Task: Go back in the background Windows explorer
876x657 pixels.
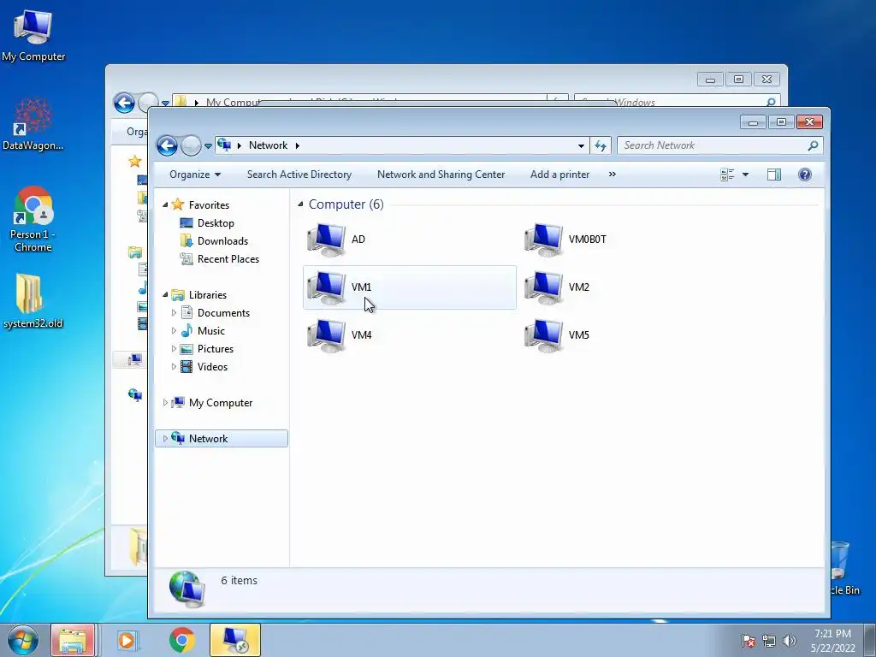Action: click(124, 103)
